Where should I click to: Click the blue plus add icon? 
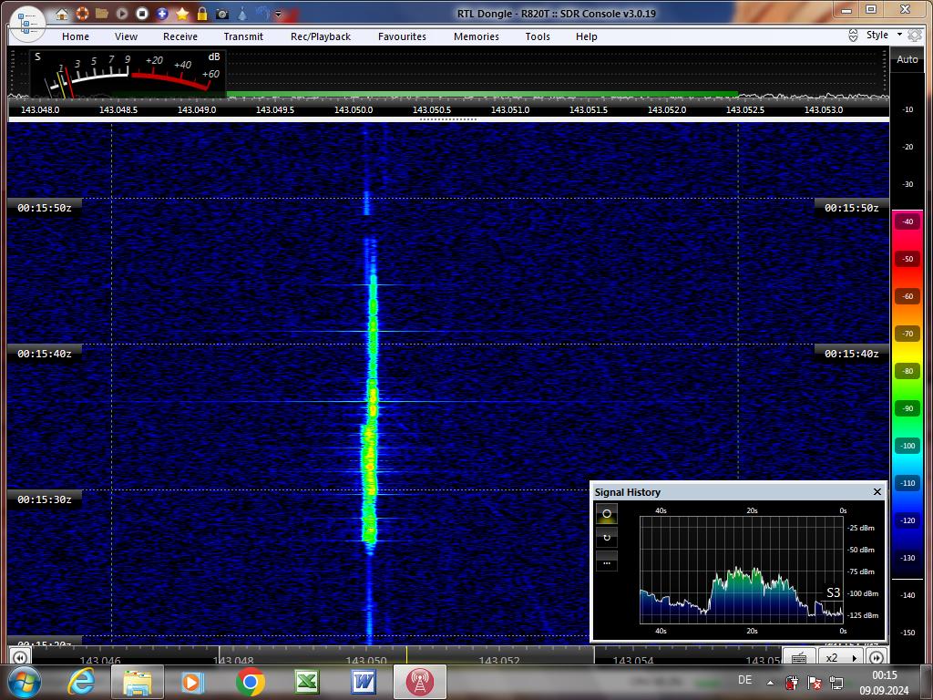pyautogui.click(x=162, y=13)
